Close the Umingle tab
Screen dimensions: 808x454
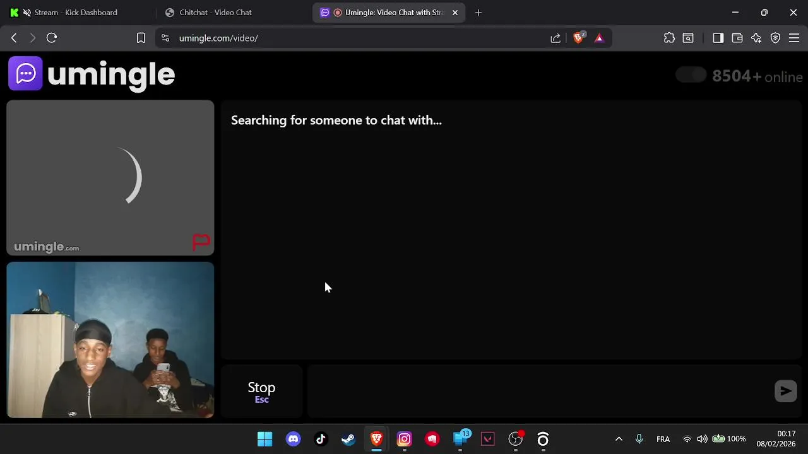(455, 13)
